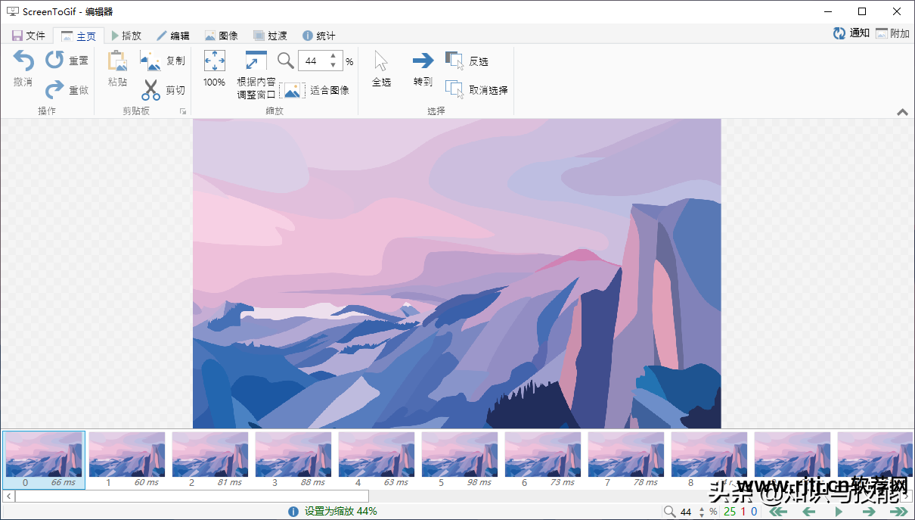
Task: Switch to the 编辑 (Edit) tab
Action: [x=173, y=36]
